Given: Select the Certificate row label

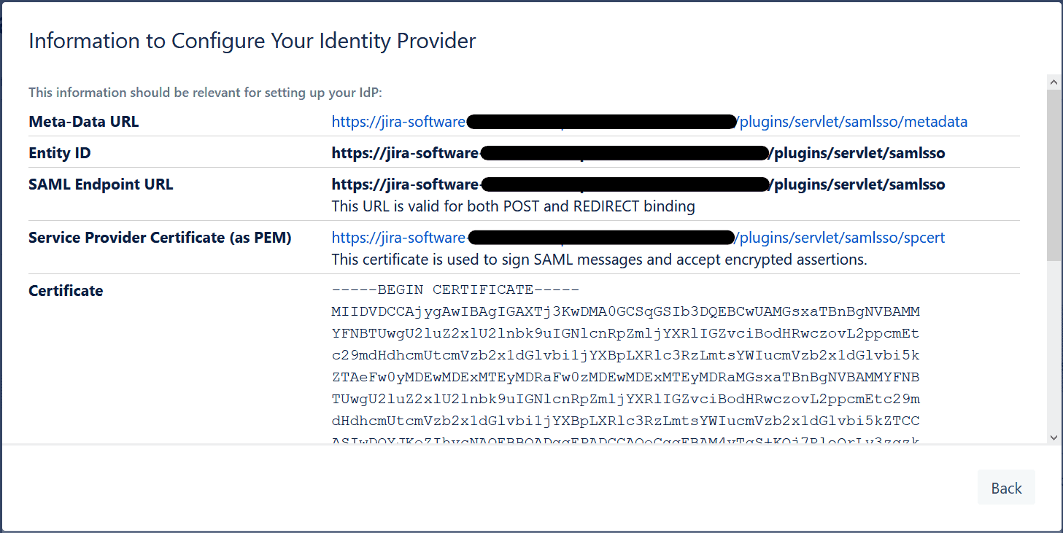Looking at the screenshot, I should 66,290.
